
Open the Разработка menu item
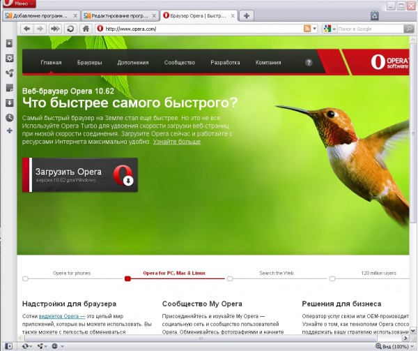pyautogui.click(x=225, y=63)
